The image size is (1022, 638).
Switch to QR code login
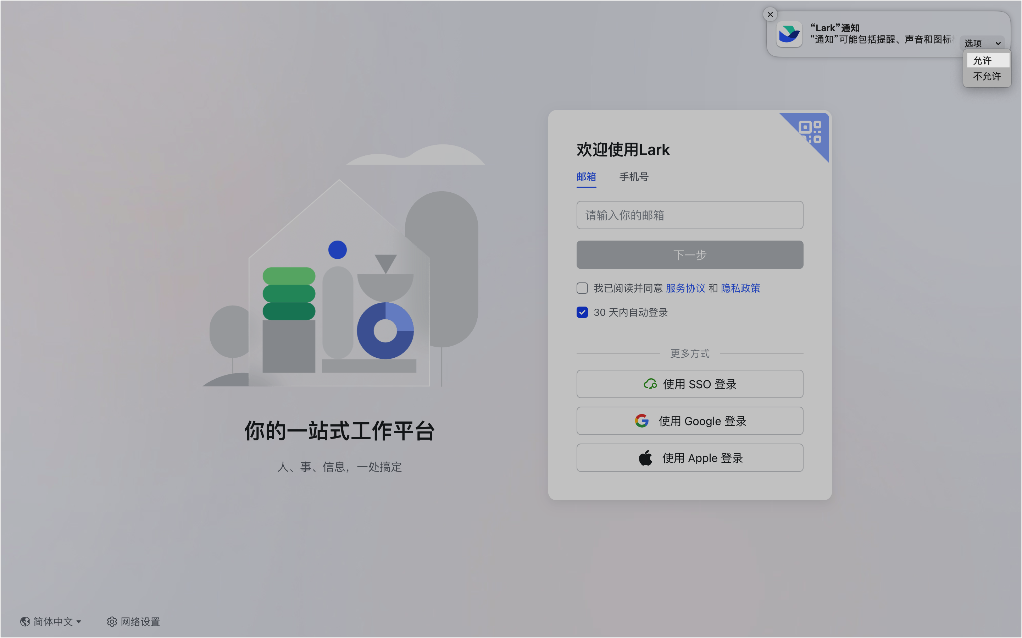pos(810,132)
